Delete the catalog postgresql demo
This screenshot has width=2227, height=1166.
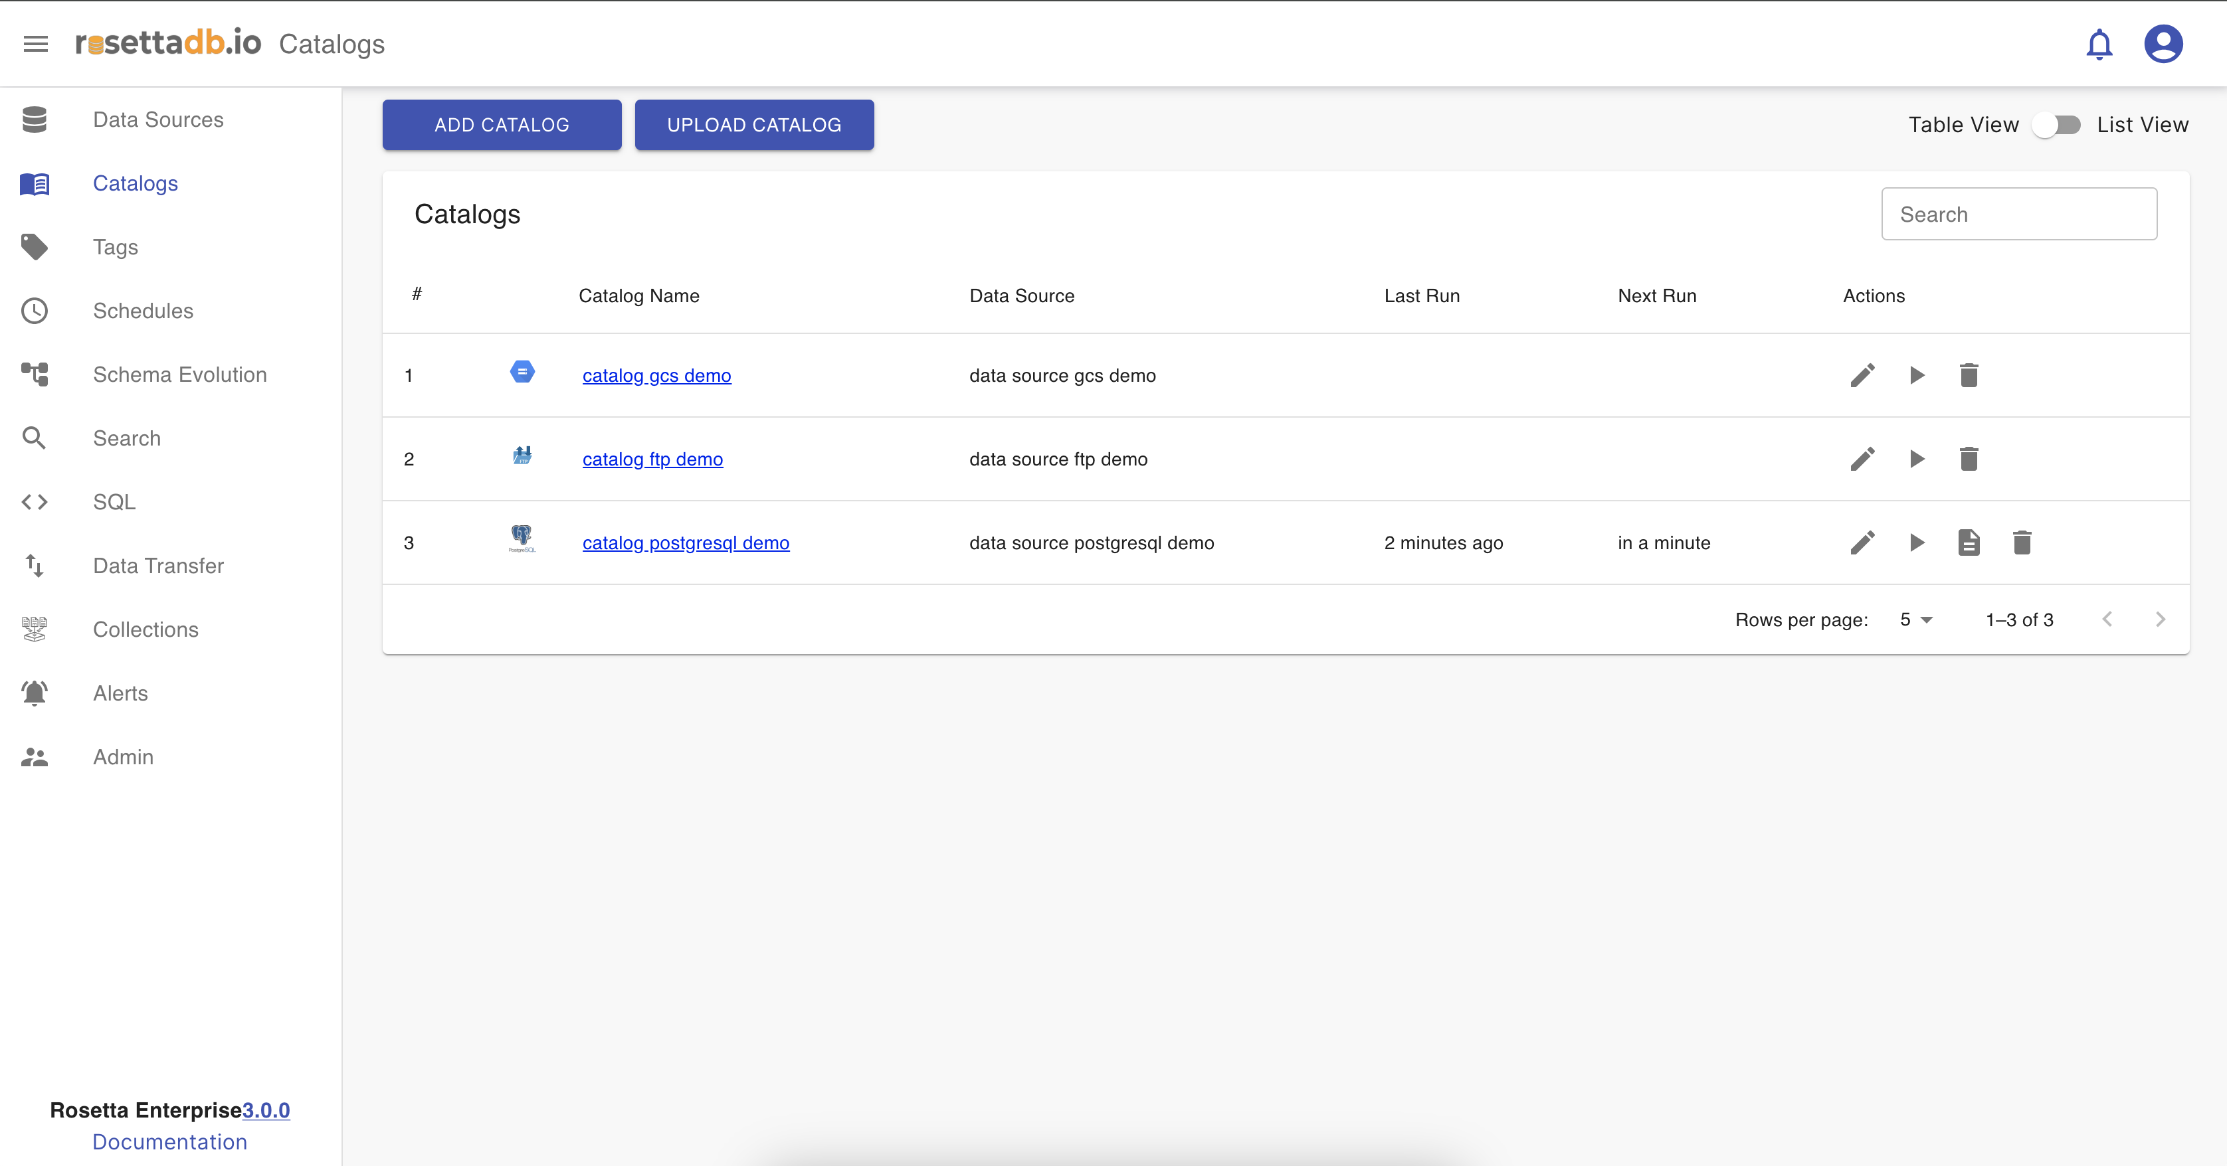[2021, 542]
